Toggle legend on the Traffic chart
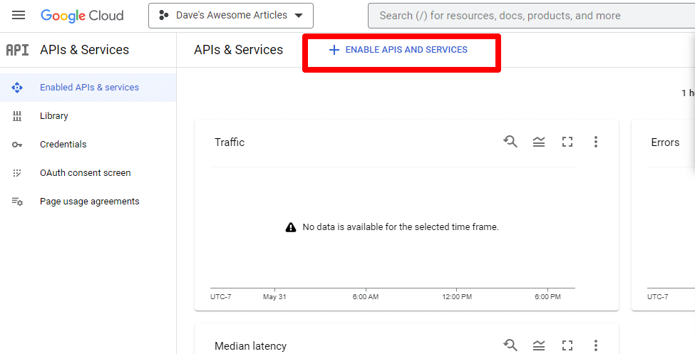 click(539, 142)
